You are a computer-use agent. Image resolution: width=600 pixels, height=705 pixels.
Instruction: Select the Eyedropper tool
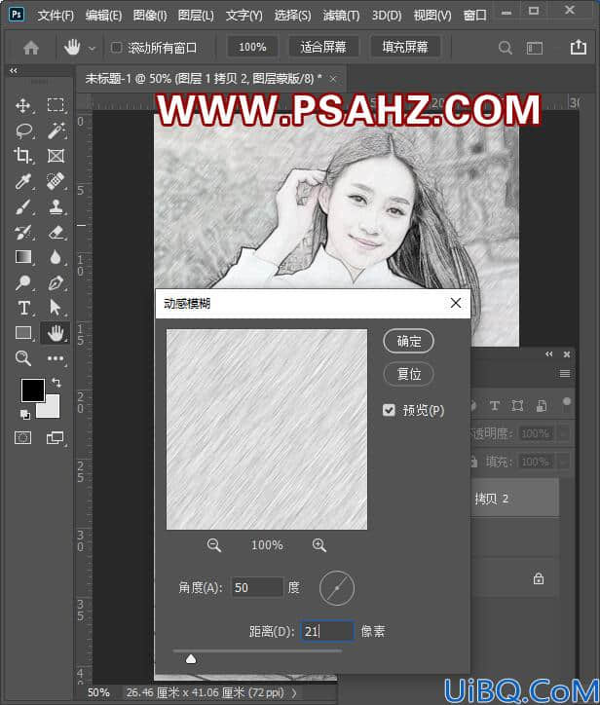[x=23, y=181]
